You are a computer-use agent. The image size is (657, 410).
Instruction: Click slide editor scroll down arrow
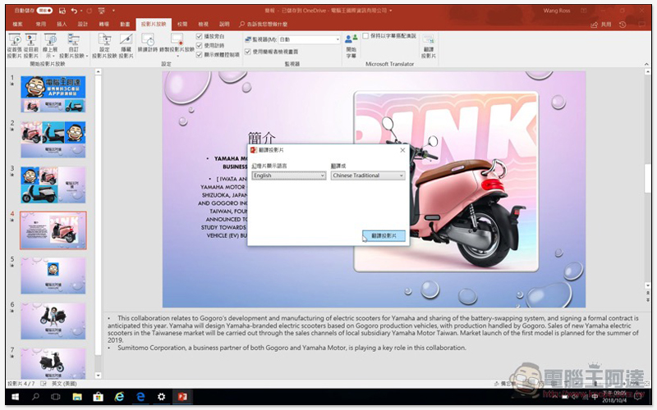647,285
